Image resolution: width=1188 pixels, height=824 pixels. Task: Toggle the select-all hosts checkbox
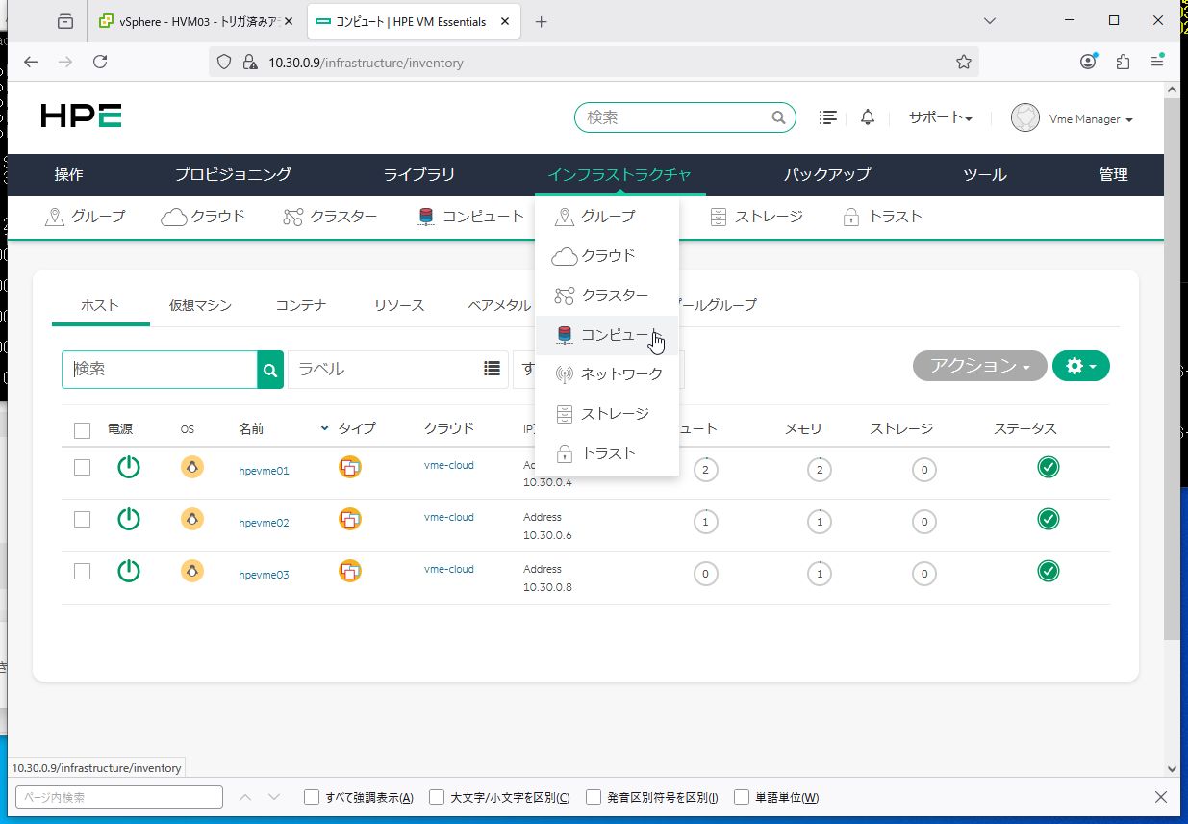pyautogui.click(x=83, y=430)
